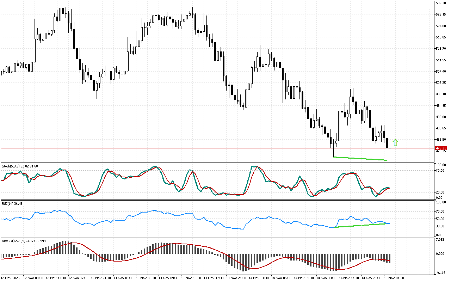
Task: Grab the divider between chart and Stochastic
Action: click(217, 163)
